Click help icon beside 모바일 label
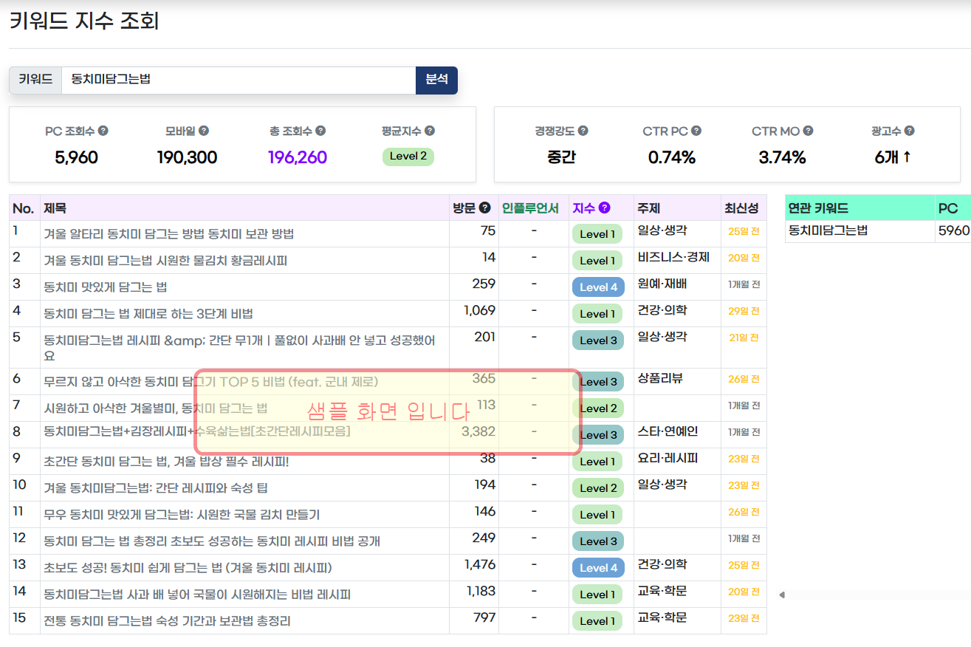 click(x=204, y=131)
